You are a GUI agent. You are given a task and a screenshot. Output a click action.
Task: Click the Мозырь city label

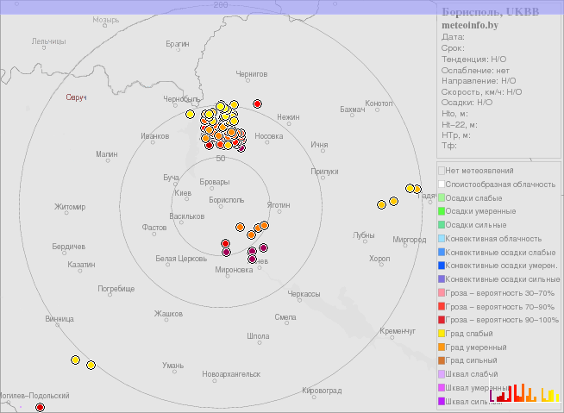[x=106, y=20]
